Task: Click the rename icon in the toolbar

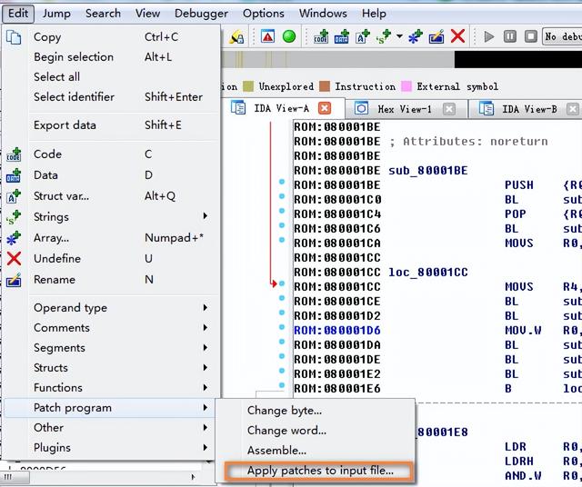Action: click(x=436, y=36)
